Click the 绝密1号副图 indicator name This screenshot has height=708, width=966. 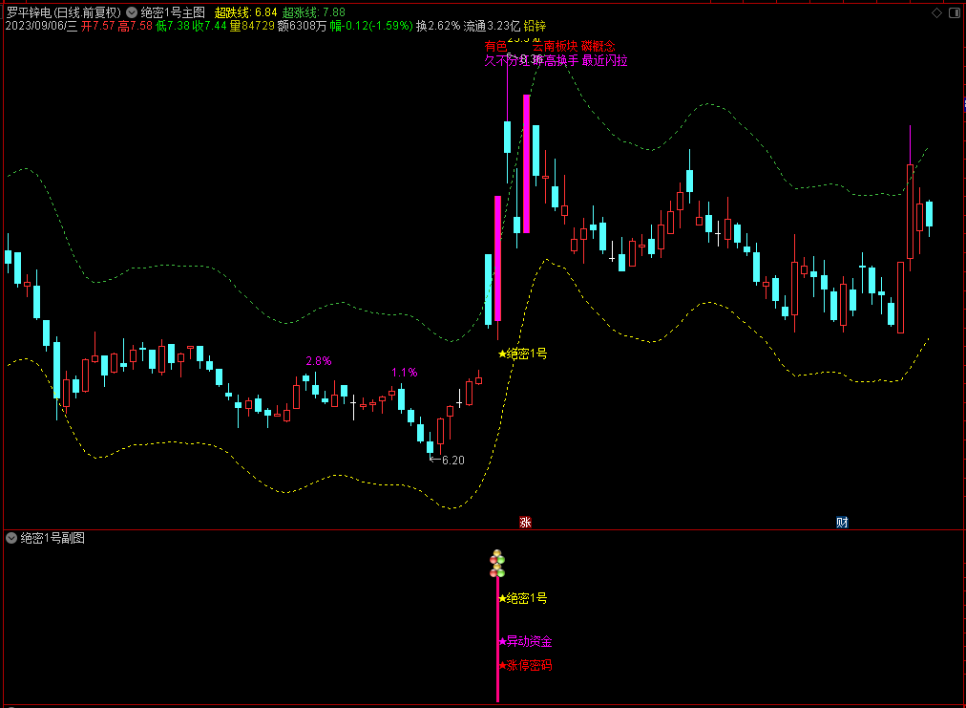click(52, 538)
